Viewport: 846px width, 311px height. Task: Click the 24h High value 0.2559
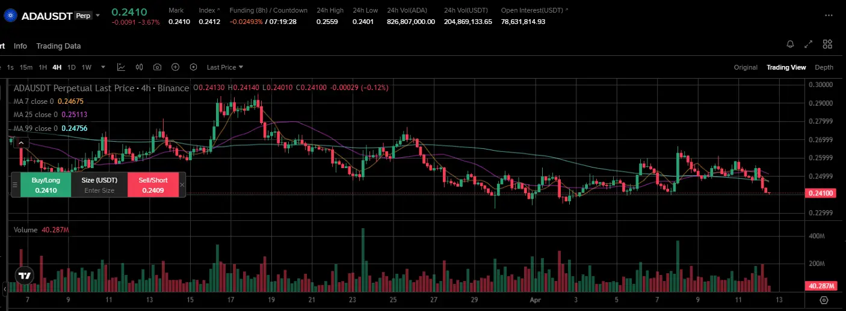coord(326,22)
